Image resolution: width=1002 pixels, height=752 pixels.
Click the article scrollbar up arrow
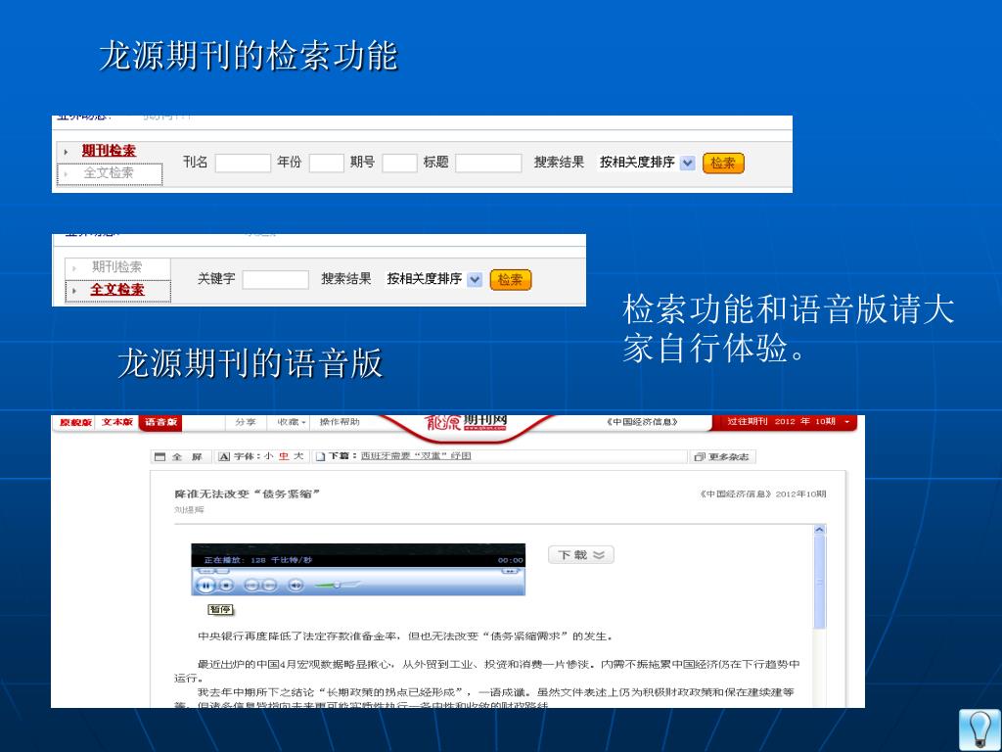[819, 530]
